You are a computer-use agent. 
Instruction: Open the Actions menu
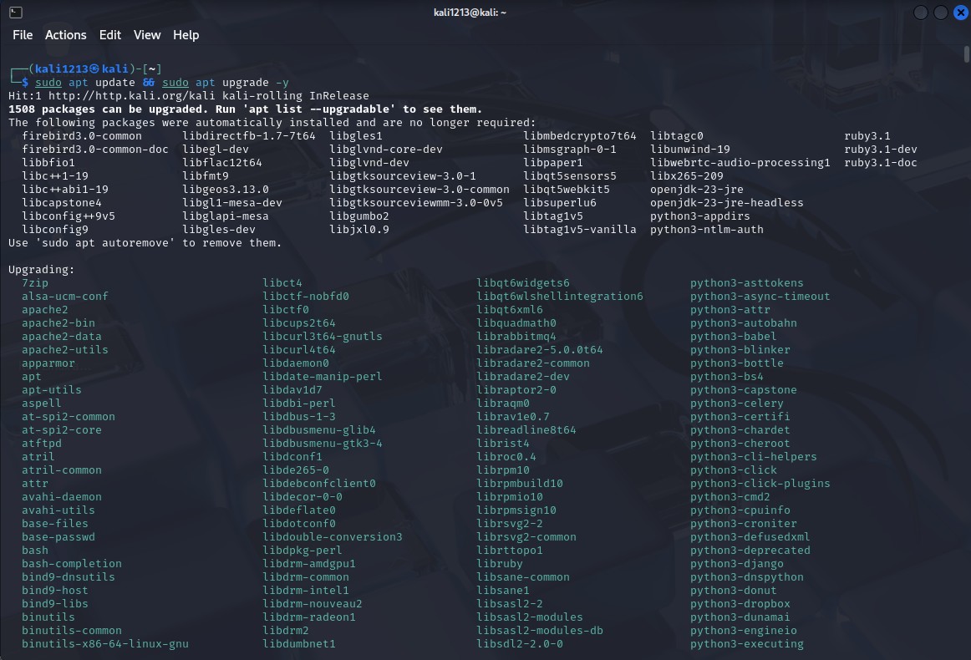point(65,35)
